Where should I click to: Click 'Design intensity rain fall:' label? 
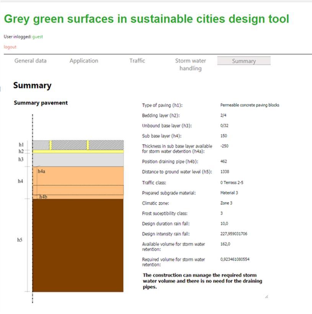pos(166,234)
